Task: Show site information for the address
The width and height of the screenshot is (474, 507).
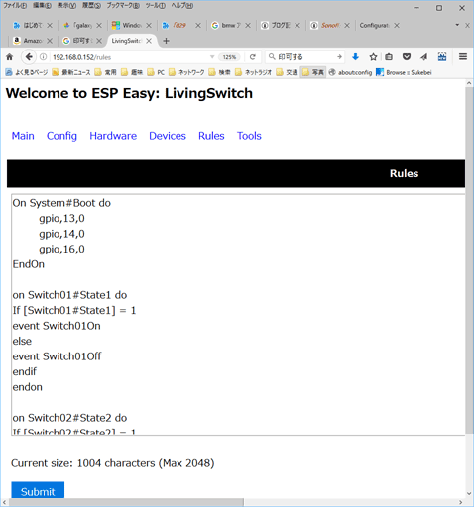Action: point(43,57)
